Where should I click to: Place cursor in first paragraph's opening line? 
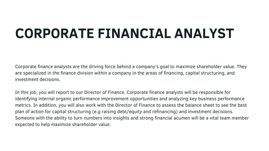131,67
